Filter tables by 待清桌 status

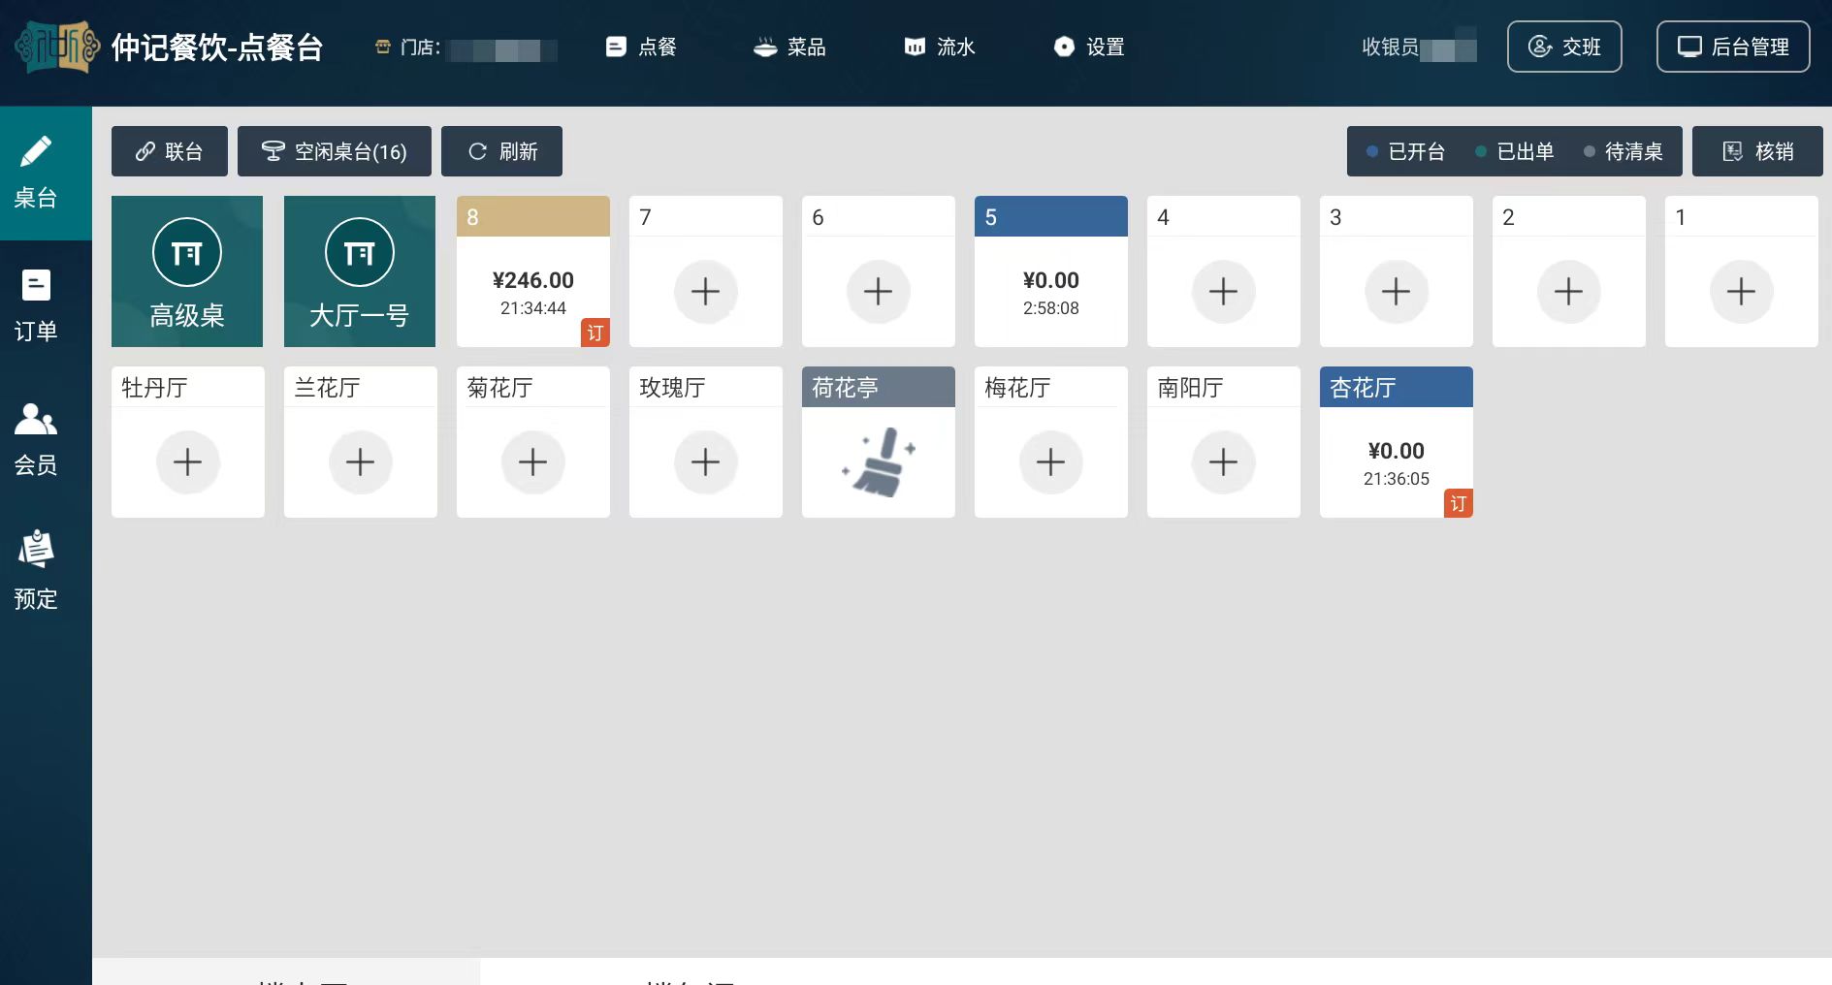point(1623,151)
